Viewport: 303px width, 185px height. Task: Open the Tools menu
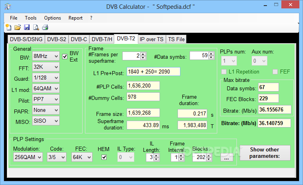tap(31, 18)
